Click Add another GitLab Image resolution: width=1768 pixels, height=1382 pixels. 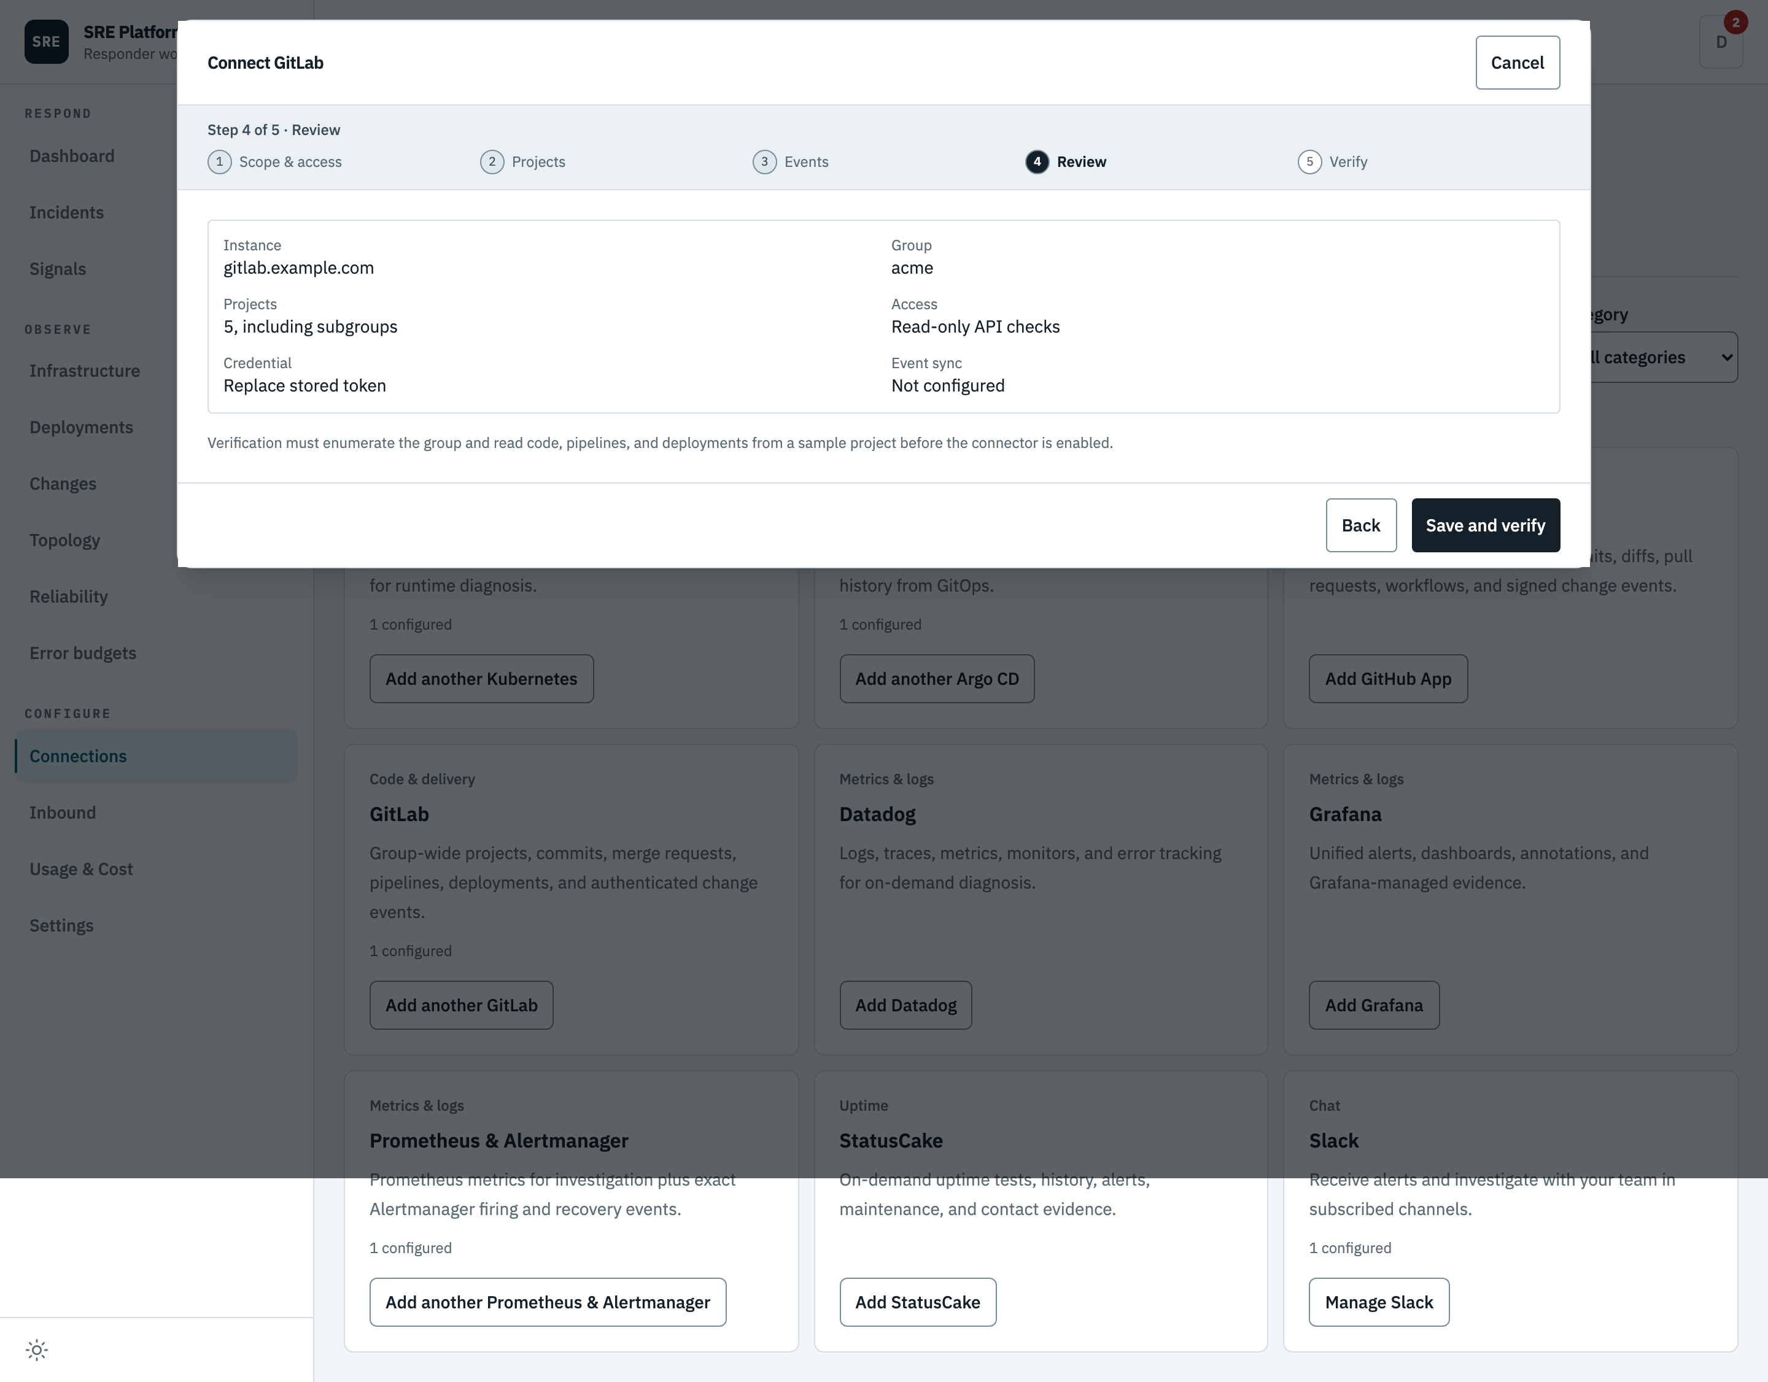pyautogui.click(x=462, y=1005)
